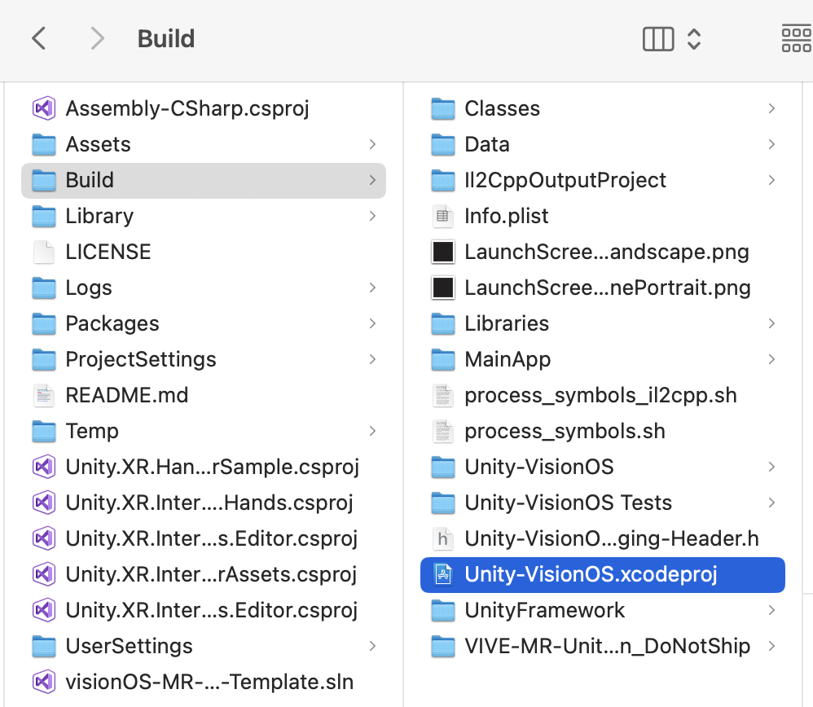Open the grouping grid icon in the toolbar
813x707 pixels.
797,39
